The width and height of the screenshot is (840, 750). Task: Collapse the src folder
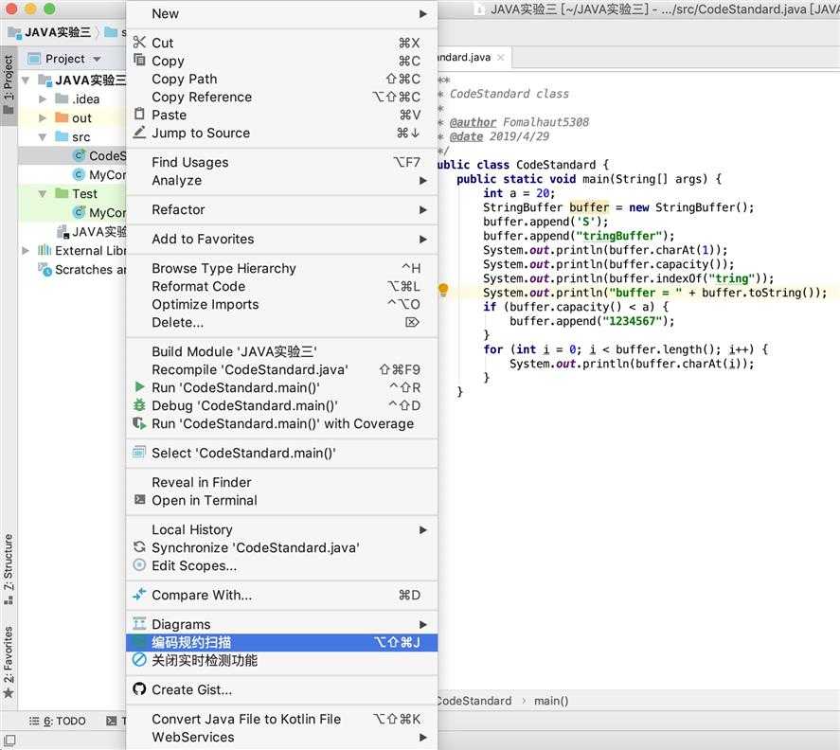(43, 137)
